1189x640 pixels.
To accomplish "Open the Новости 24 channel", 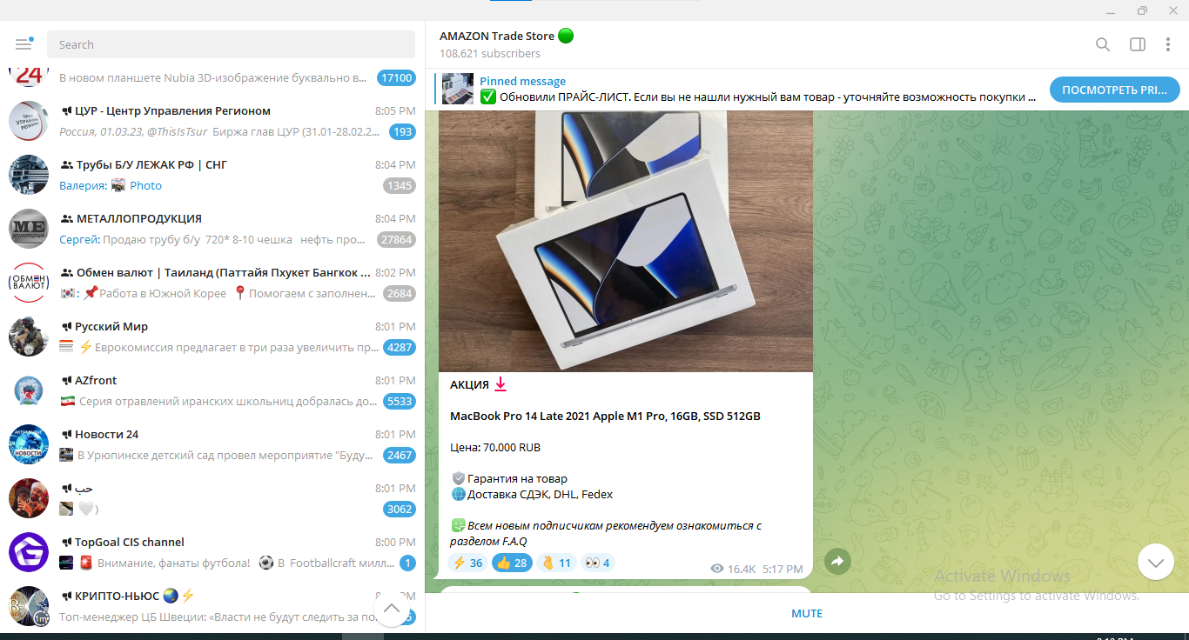I will tap(212, 443).
